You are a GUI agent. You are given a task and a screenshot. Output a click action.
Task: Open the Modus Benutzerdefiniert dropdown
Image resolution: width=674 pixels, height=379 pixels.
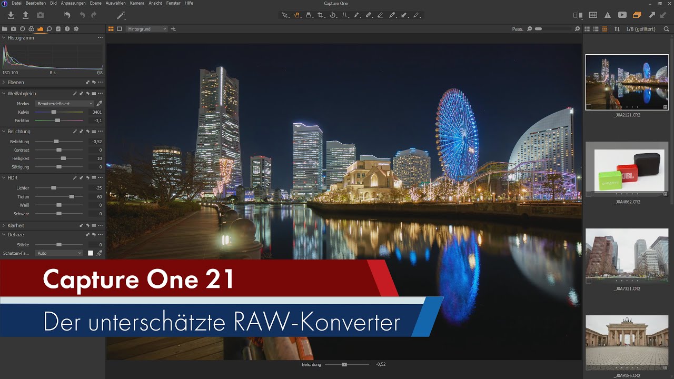(65, 104)
